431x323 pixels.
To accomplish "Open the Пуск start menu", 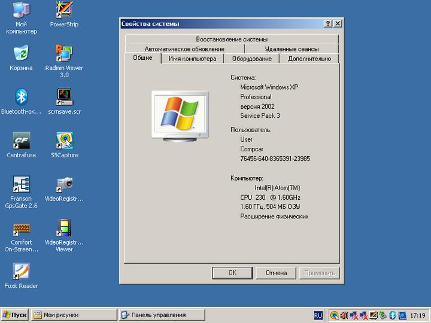I will [15, 315].
